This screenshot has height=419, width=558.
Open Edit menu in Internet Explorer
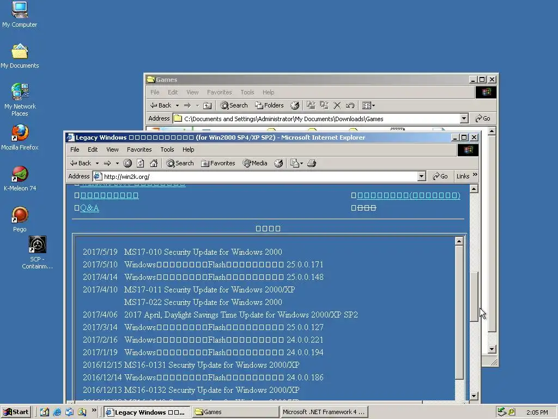(x=93, y=149)
